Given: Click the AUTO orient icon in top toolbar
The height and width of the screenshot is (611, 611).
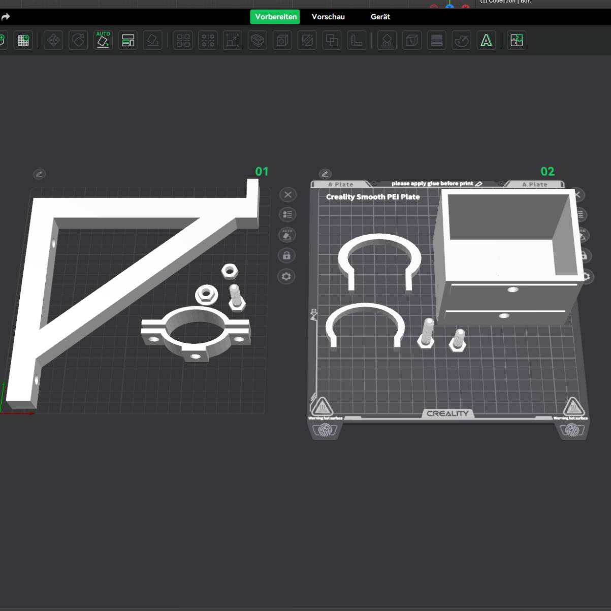Looking at the screenshot, I should point(103,40).
